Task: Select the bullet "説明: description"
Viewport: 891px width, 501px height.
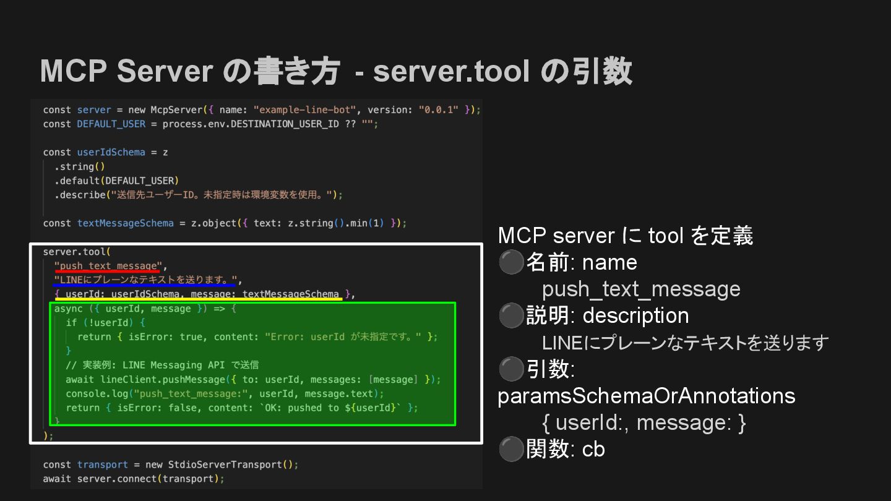Action: (x=593, y=315)
